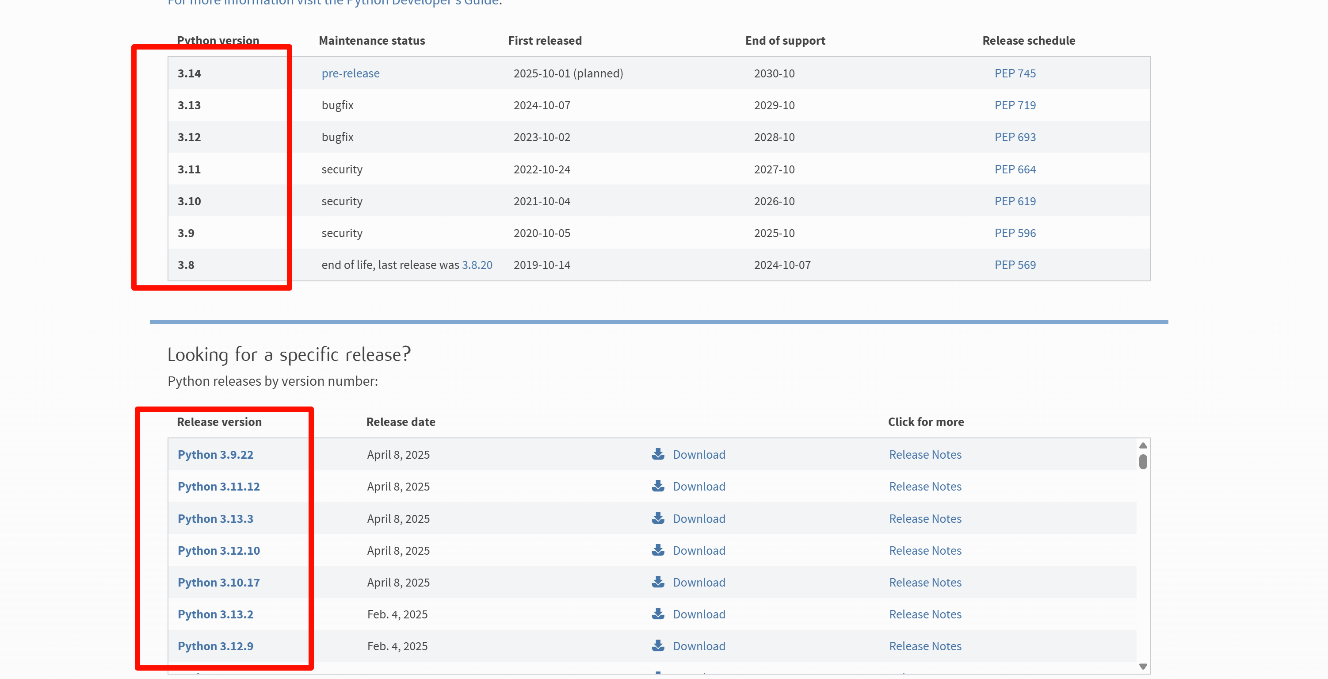View Release Notes for Python 3.12.10
Viewport: 1328px width, 679px height.
(925, 551)
